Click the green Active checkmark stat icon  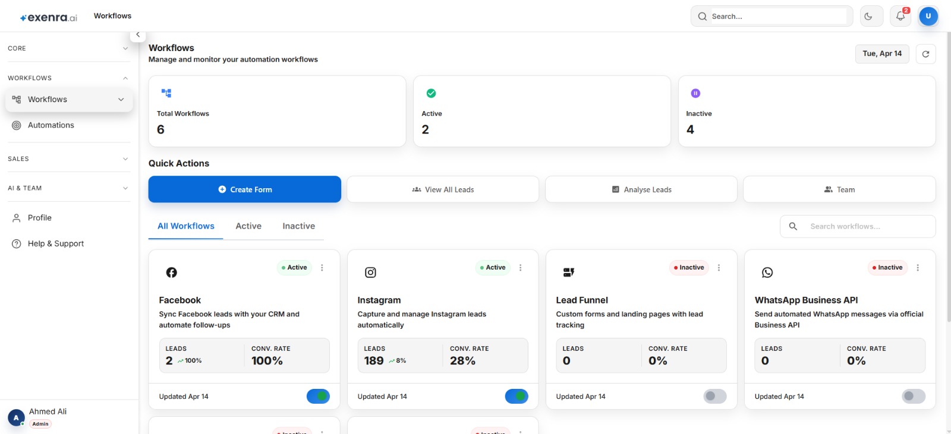(x=432, y=93)
